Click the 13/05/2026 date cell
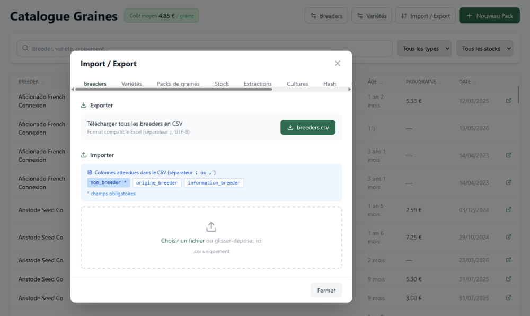530x316 pixels. click(474, 128)
